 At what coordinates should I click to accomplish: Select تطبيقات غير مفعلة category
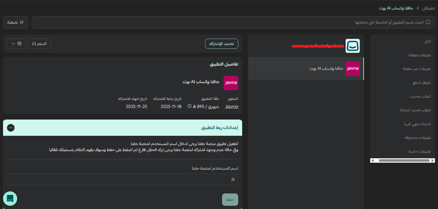(417, 69)
